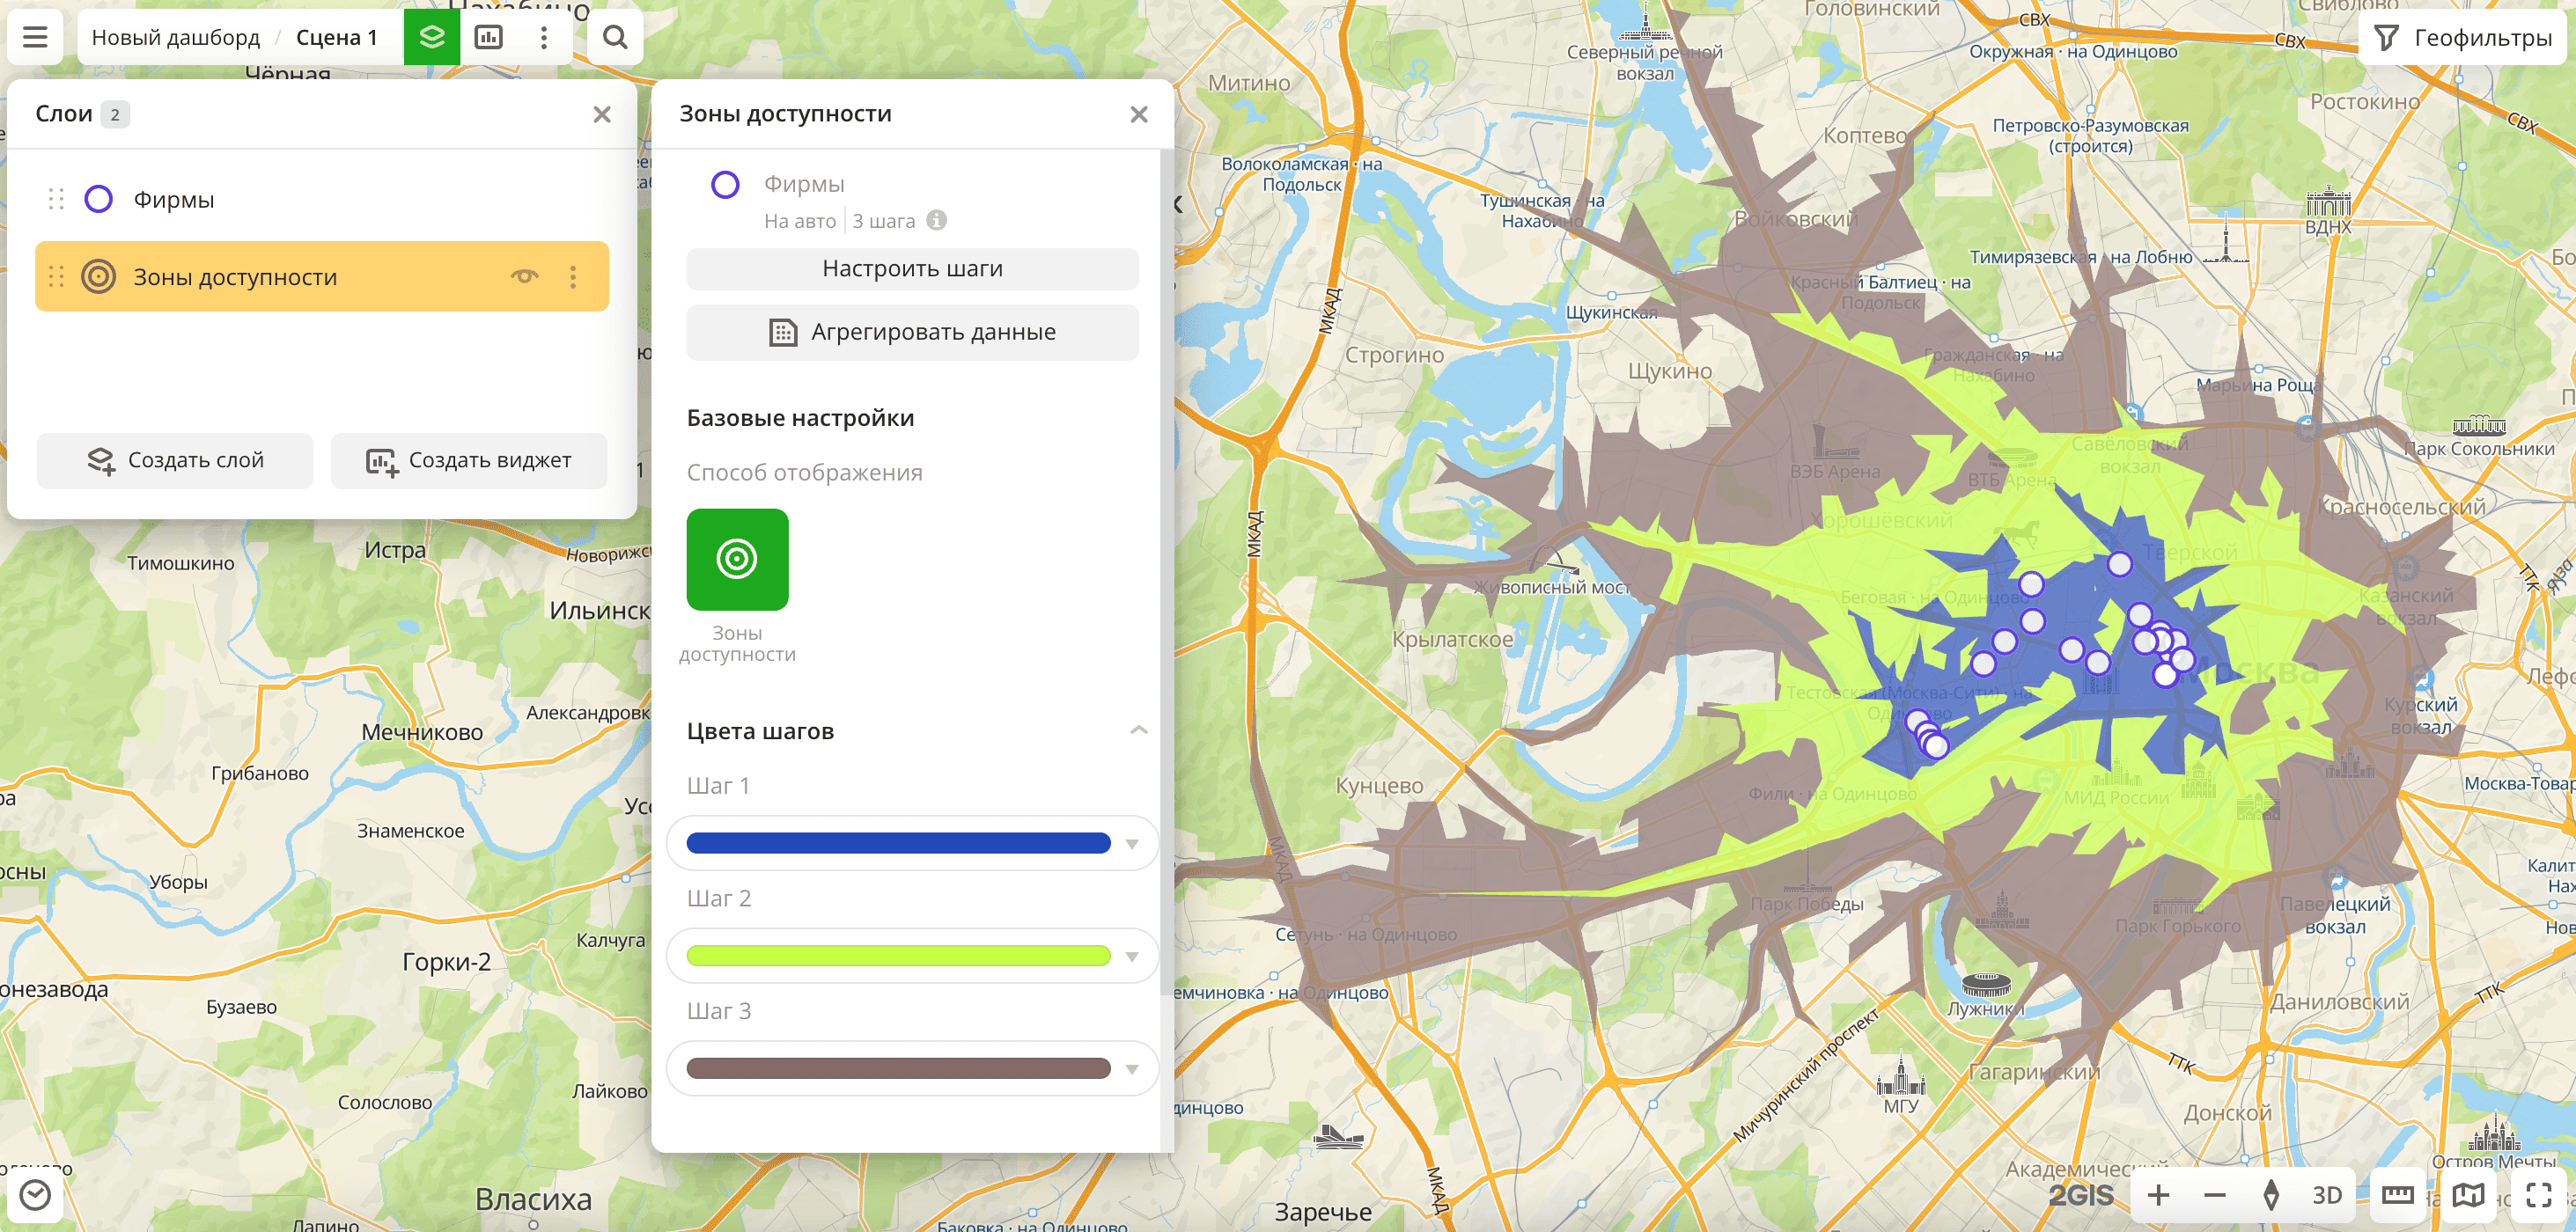Enter fullscreen map mode
The height and width of the screenshot is (1232, 2576).
pyautogui.click(x=2539, y=1195)
